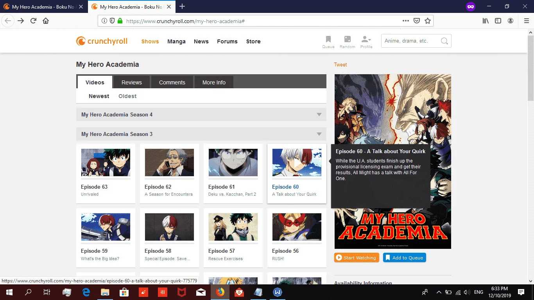This screenshot has height=300, width=534.
Task: Show site information icon in address bar
Action: coord(104,21)
